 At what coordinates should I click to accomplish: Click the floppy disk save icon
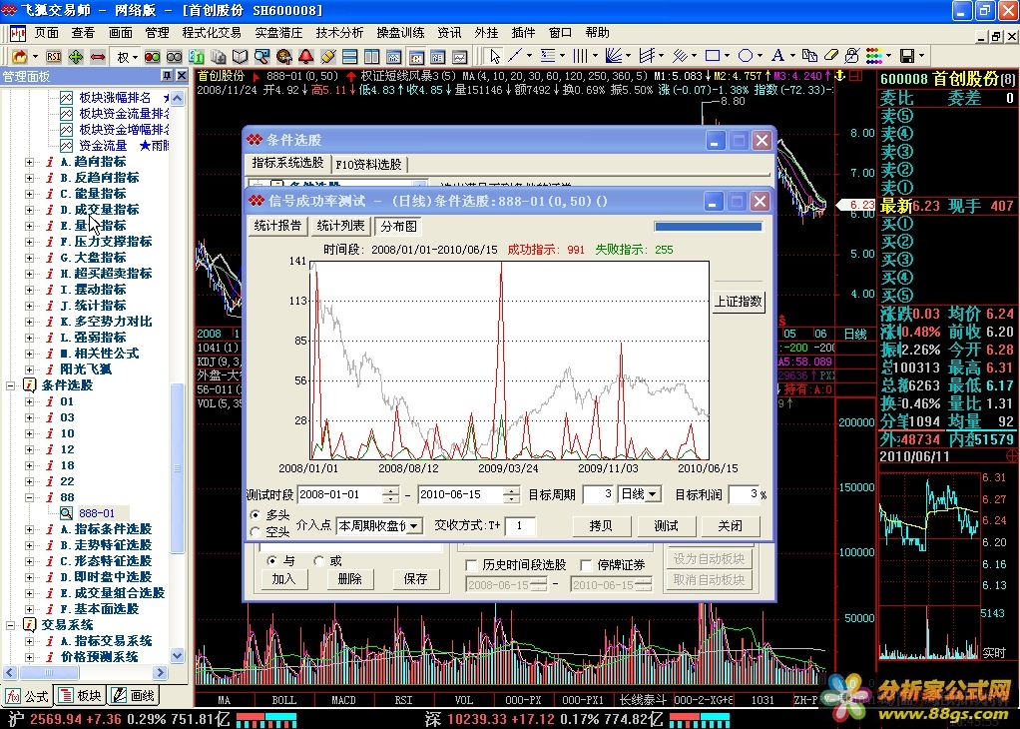(x=907, y=57)
